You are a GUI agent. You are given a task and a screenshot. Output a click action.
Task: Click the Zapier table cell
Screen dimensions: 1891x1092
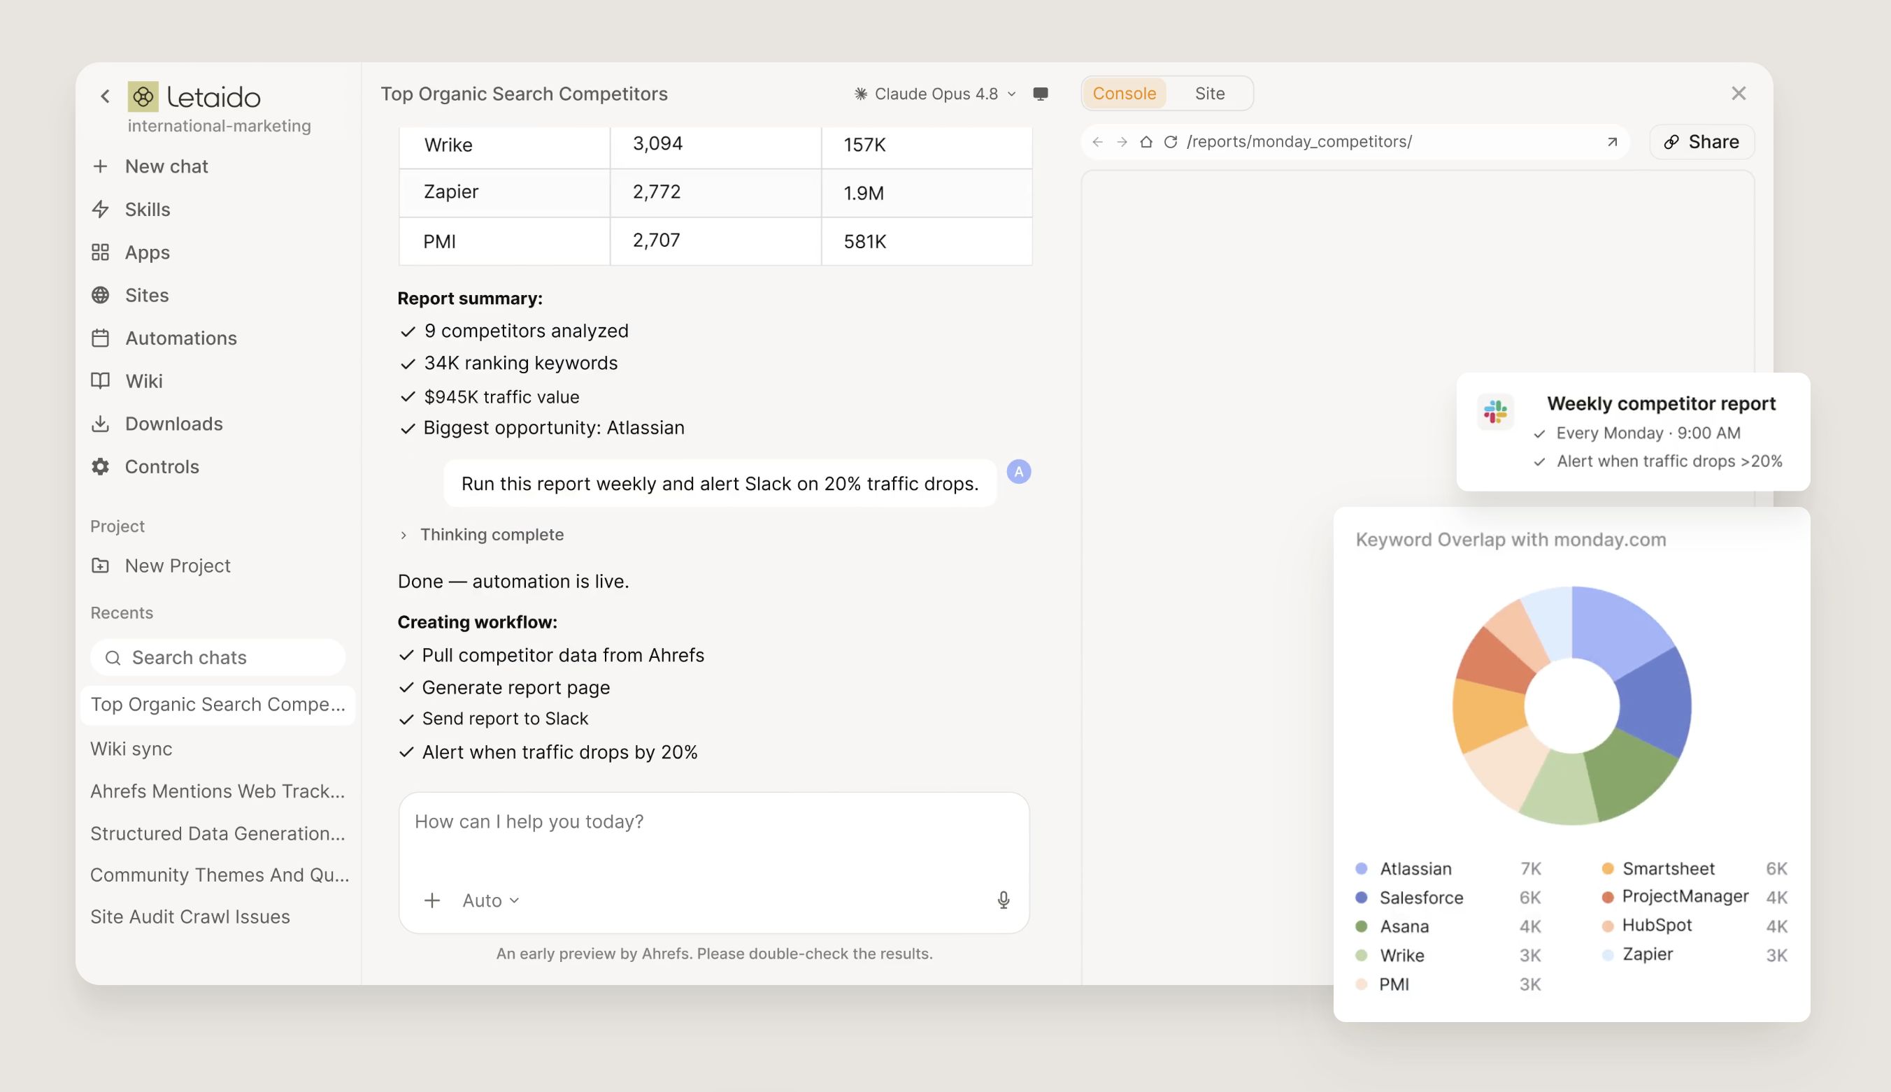click(504, 192)
